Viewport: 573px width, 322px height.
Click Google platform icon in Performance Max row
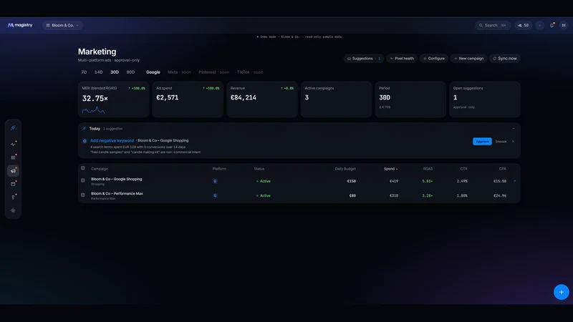click(x=215, y=195)
